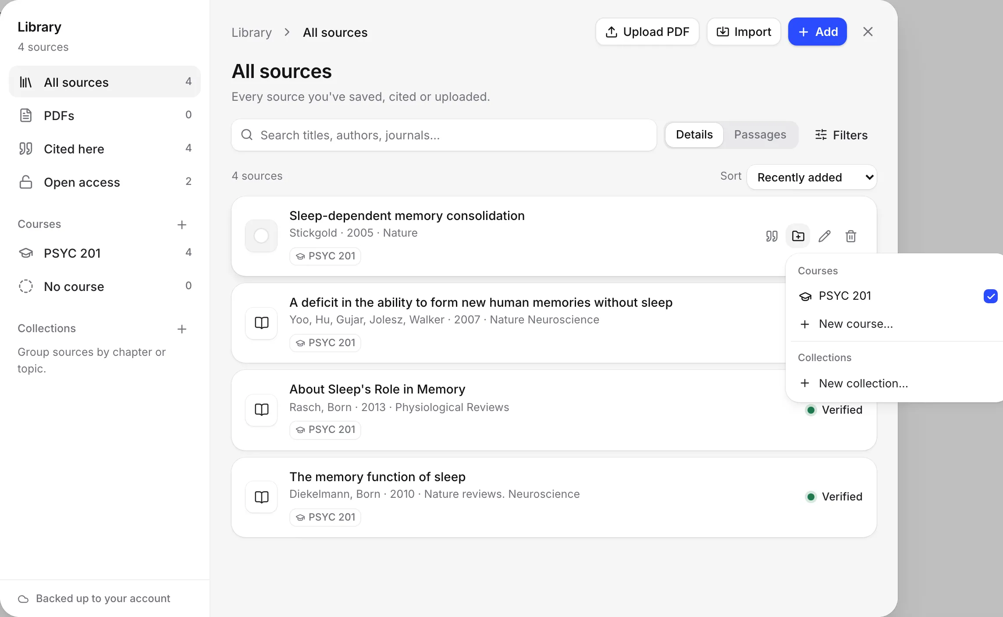The width and height of the screenshot is (1003, 617).
Task: Uncheck PSYC 201 in the Courses popup
Action: coord(990,296)
